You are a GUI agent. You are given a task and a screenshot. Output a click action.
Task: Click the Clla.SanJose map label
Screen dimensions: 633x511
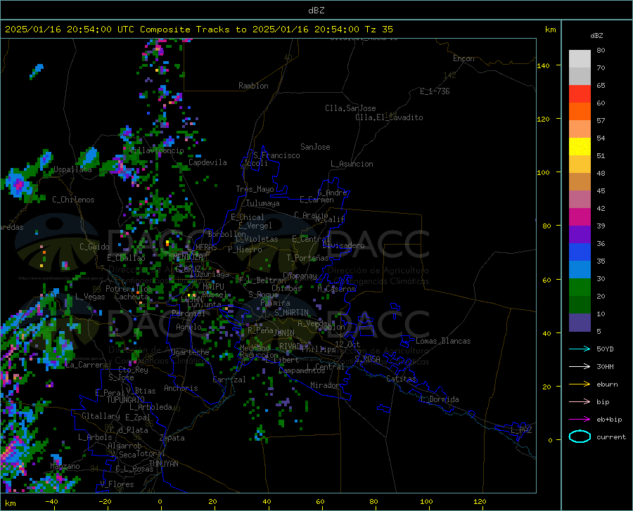point(350,108)
